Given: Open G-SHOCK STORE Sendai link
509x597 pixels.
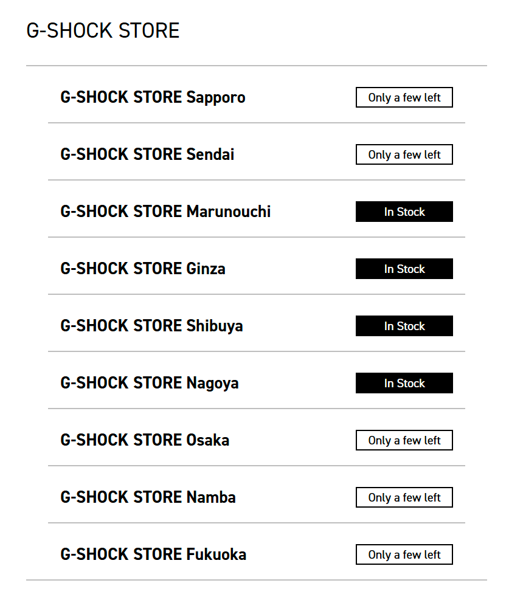Looking at the screenshot, I should (147, 154).
